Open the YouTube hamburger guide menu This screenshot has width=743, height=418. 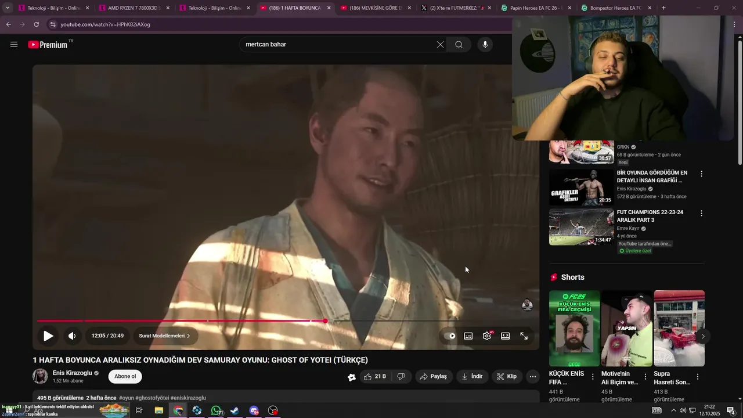14,44
